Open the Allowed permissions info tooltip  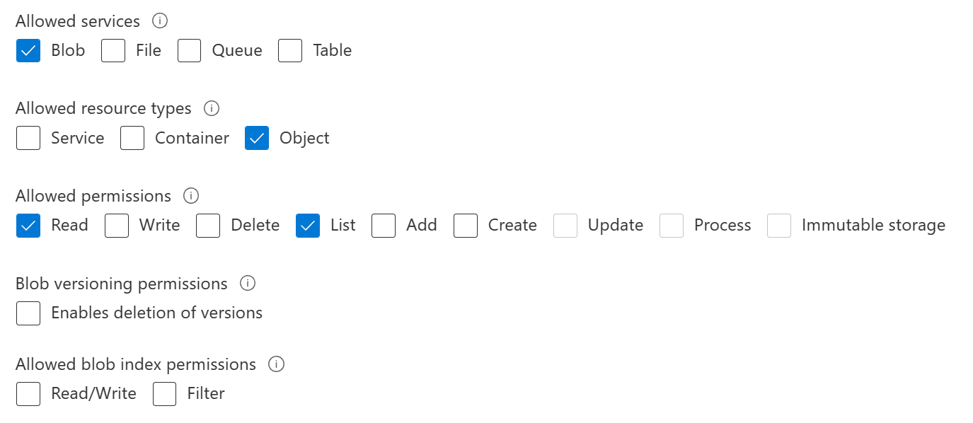190,196
